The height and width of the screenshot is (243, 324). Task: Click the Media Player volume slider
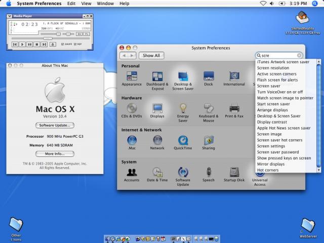click(51, 34)
